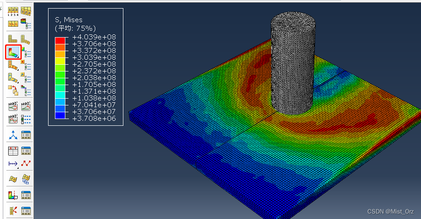421x219 pixels.
Task: Activate the View Cut icon
Action: pos(13,195)
